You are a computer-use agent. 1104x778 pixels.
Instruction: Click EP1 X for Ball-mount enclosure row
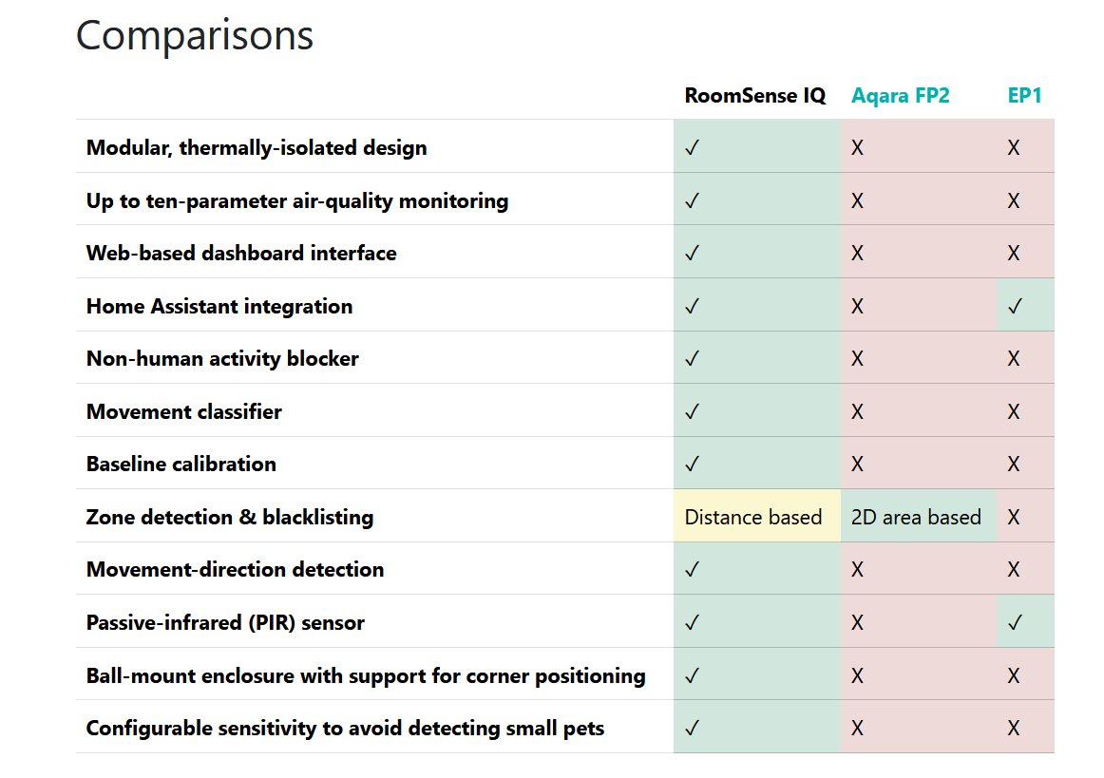coord(1013,675)
